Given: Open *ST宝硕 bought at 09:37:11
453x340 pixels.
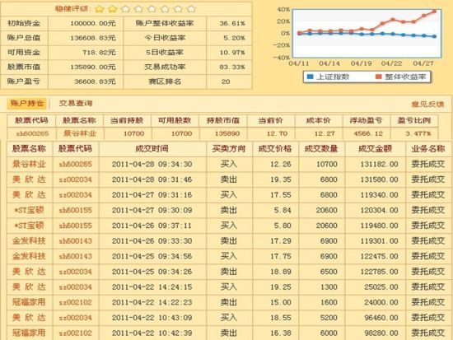Looking at the screenshot, I should click(29, 226).
